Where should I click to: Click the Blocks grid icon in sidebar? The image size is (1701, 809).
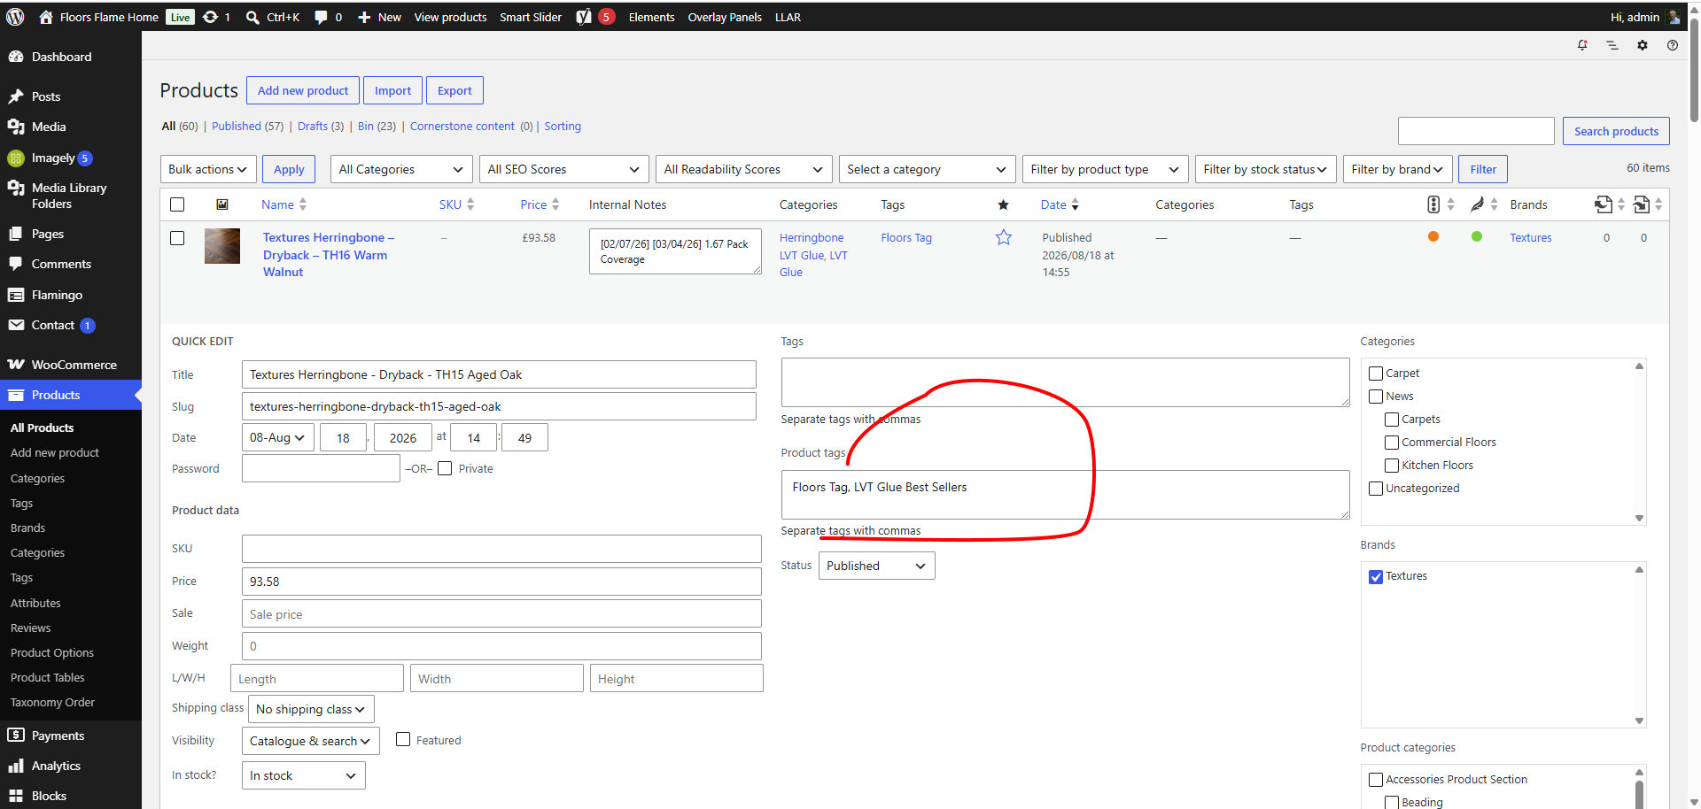(16, 796)
